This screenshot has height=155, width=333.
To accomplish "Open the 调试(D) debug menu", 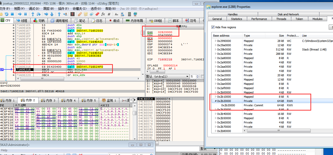I will [34, 9].
